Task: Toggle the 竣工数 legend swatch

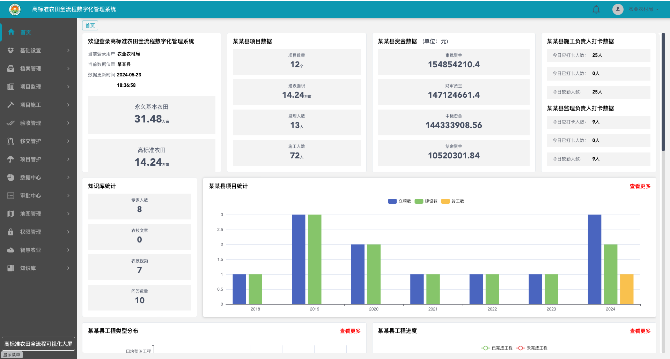Action: click(x=446, y=201)
